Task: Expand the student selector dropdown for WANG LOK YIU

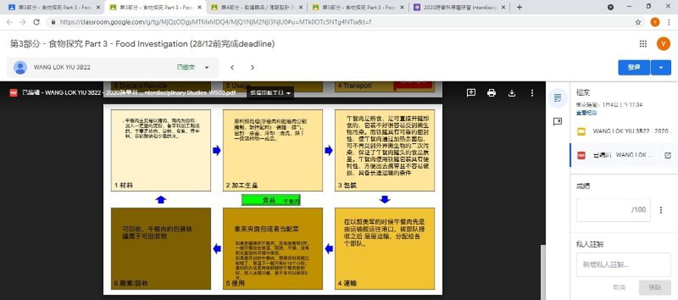Action: (x=207, y=67)
